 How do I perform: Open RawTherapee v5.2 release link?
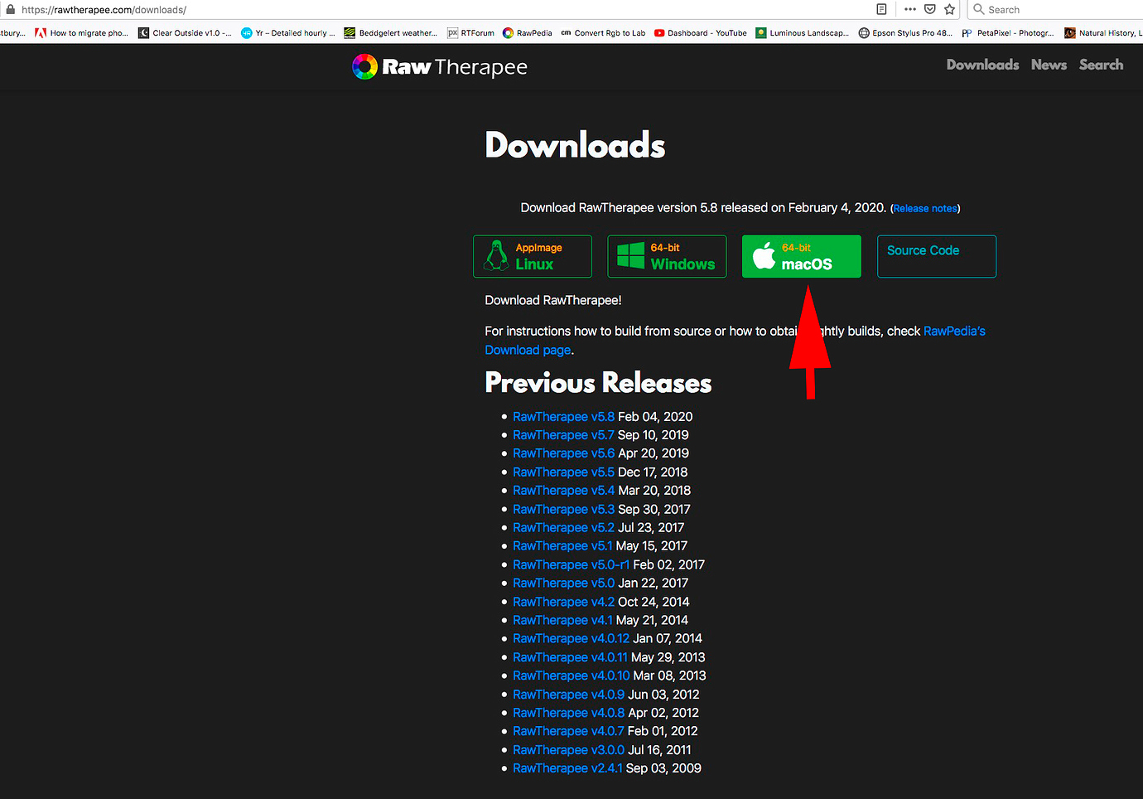pos(563,528)
